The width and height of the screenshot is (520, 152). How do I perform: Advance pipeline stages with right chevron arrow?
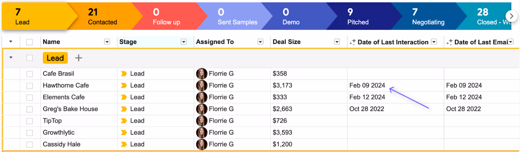[511, 16]
